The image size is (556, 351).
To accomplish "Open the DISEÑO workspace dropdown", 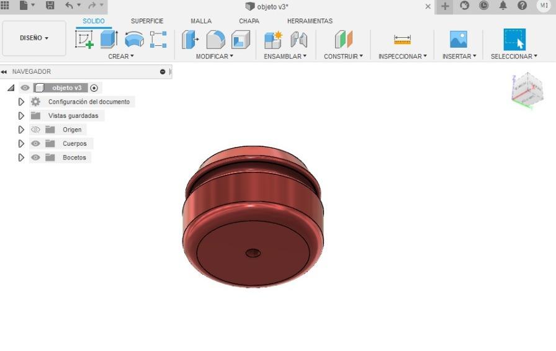I will pyautogui.click(x=34, y=38).
